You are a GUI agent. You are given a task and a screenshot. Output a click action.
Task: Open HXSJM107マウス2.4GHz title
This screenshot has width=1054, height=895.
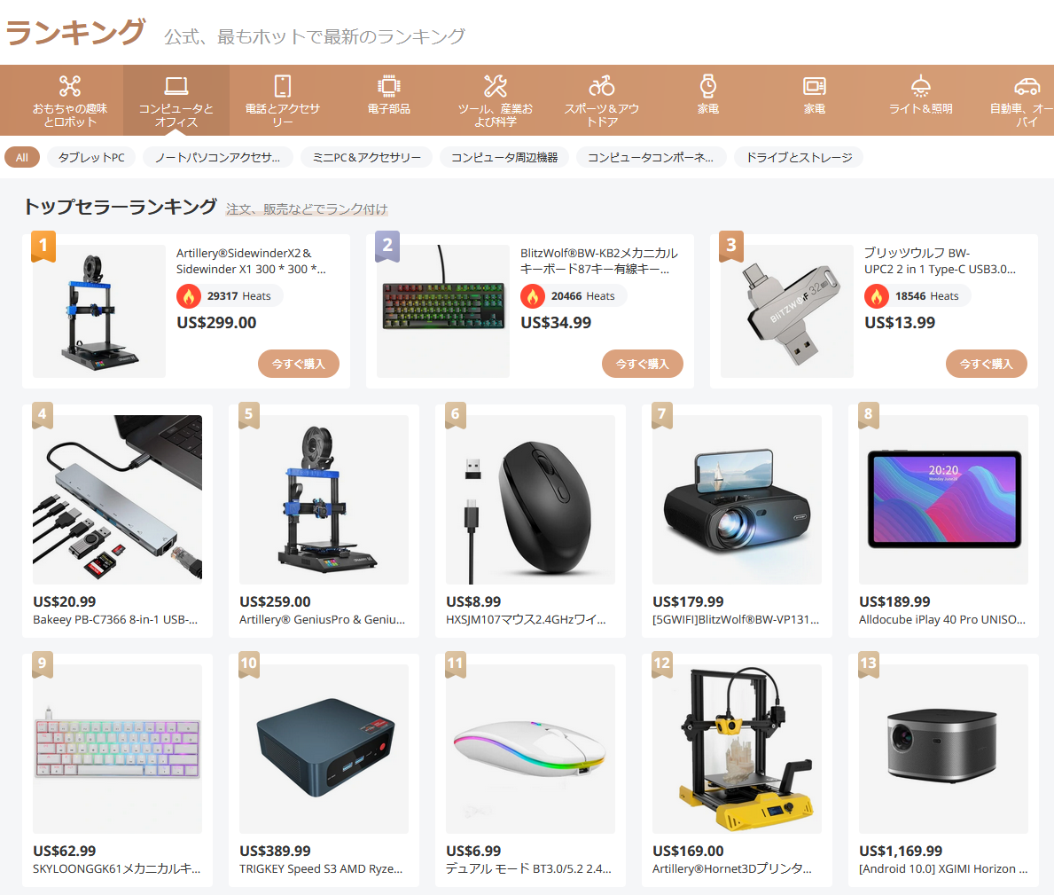coord(527,619)
